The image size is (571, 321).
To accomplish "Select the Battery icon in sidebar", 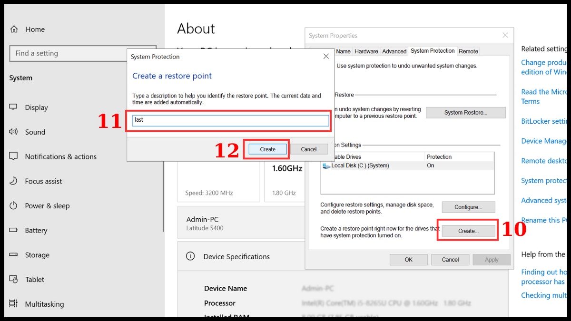I will click(14, 230).
